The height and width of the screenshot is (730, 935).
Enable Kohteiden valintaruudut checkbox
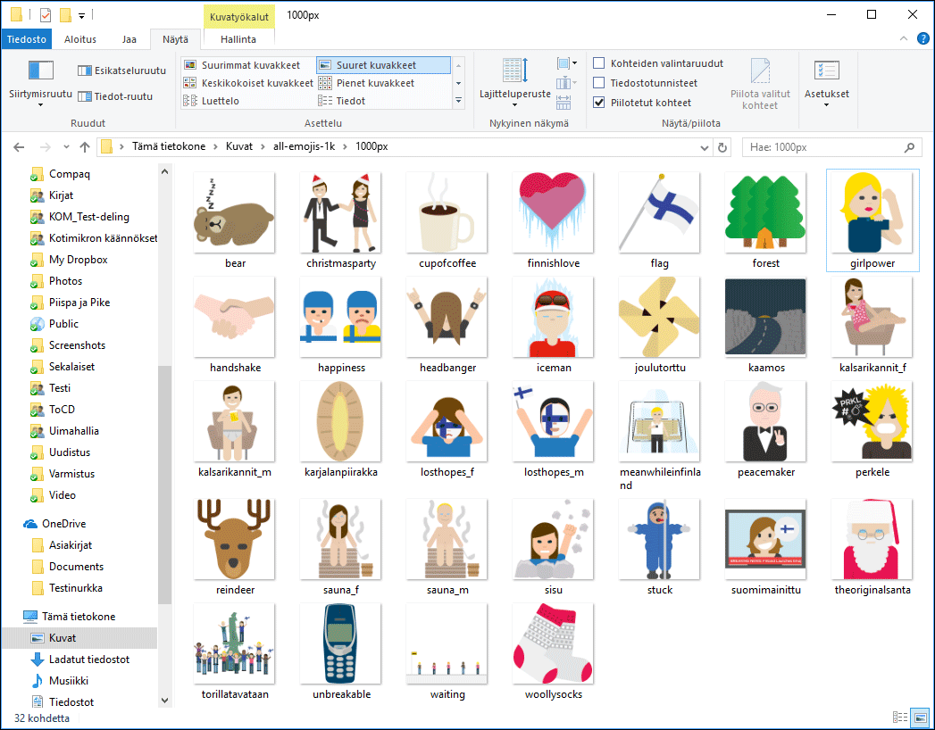pos(599,63)
